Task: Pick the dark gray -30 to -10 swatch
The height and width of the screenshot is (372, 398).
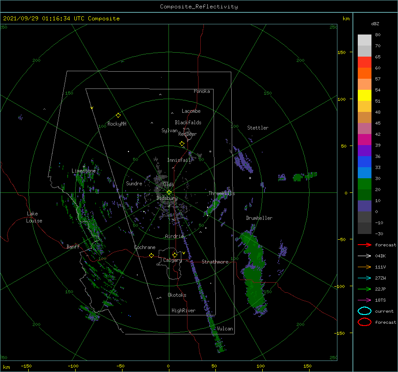Action: (364, 228)
